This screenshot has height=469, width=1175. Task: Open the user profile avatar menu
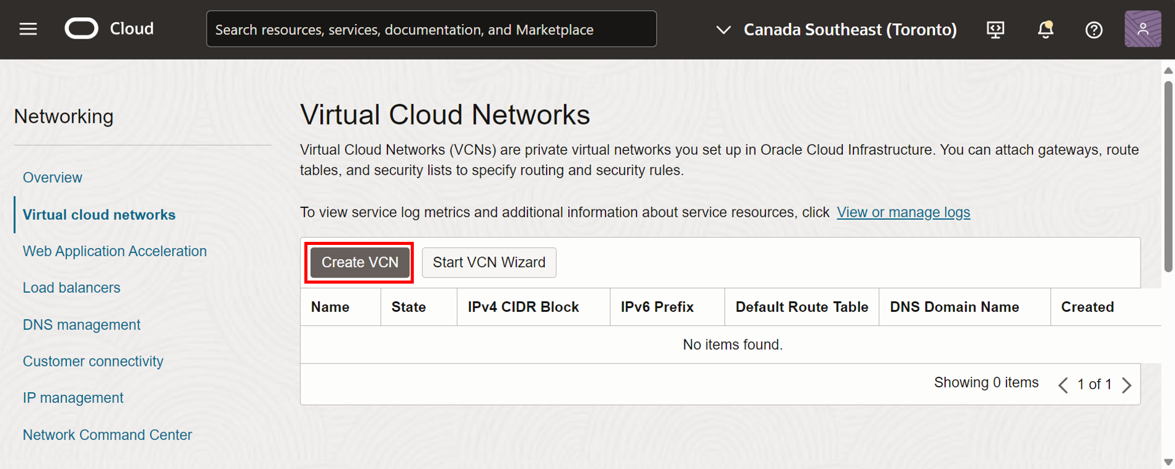click(x=1142, y=29)
